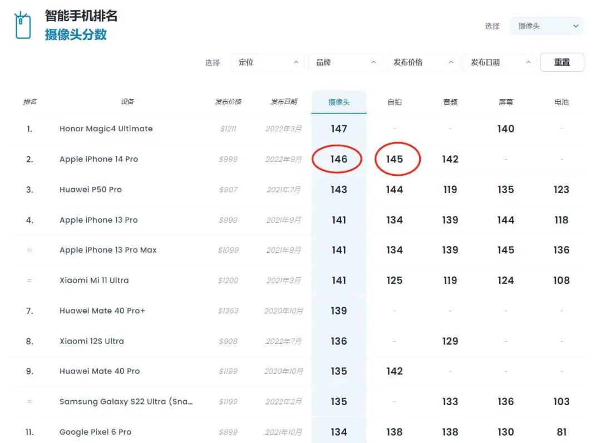The width and height of the screenshot is (601, 443).
Task: Open Xiaomi Mi 11 Ultra link
Action: point(94,280)
